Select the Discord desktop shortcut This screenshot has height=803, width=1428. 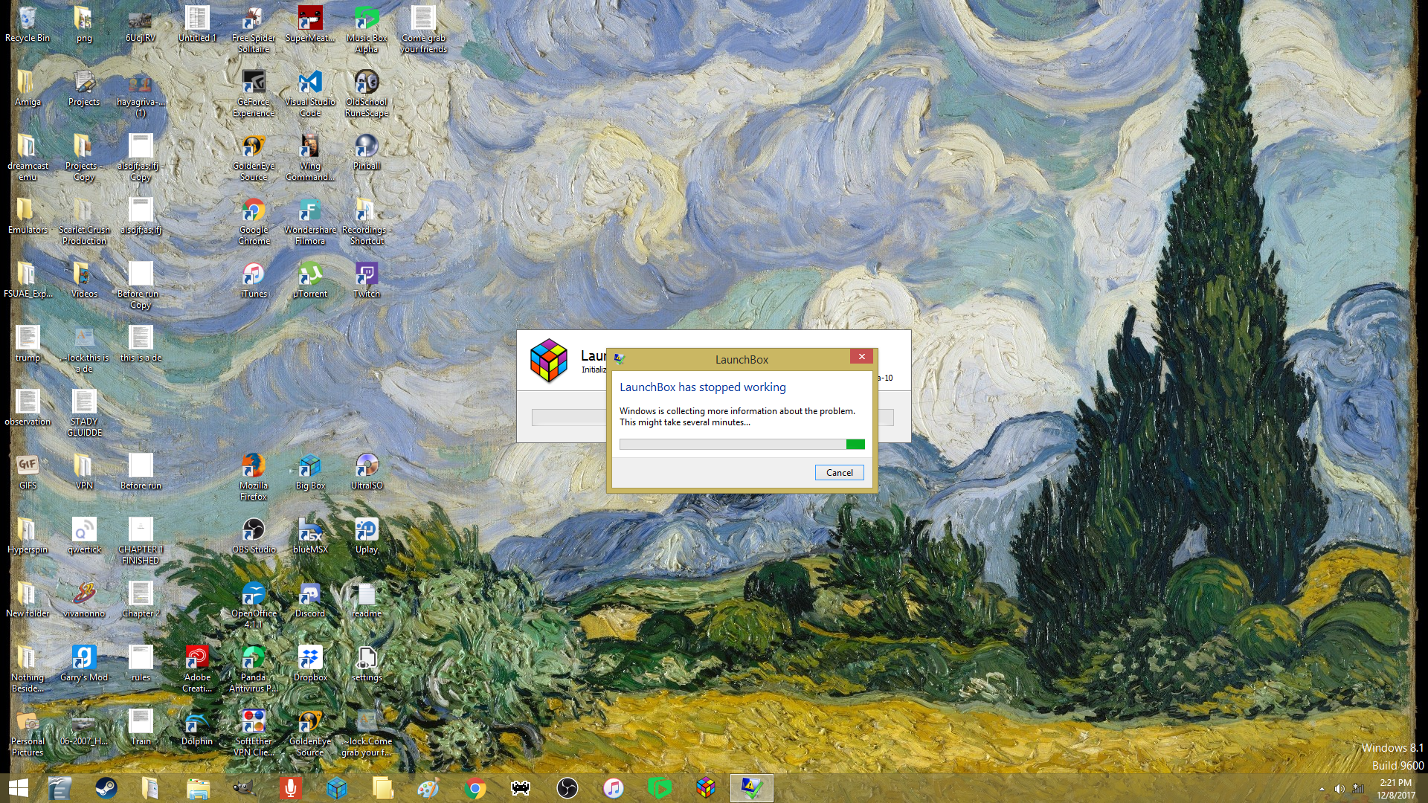[310, 599]
